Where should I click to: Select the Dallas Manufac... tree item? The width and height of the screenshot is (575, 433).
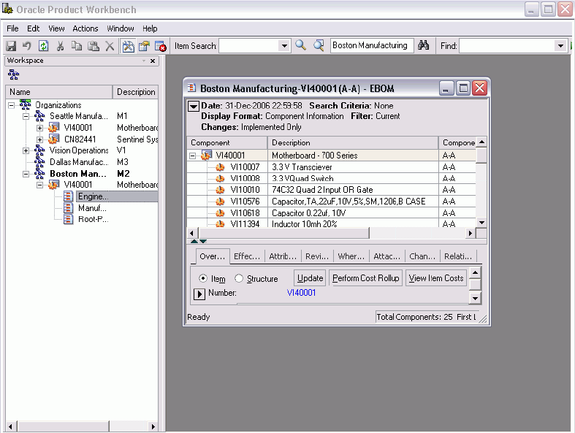click(78, 162)
